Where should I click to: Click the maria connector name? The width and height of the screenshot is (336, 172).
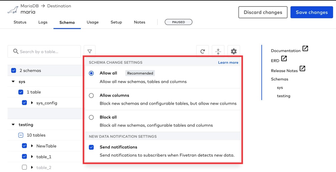pos(28,12)
